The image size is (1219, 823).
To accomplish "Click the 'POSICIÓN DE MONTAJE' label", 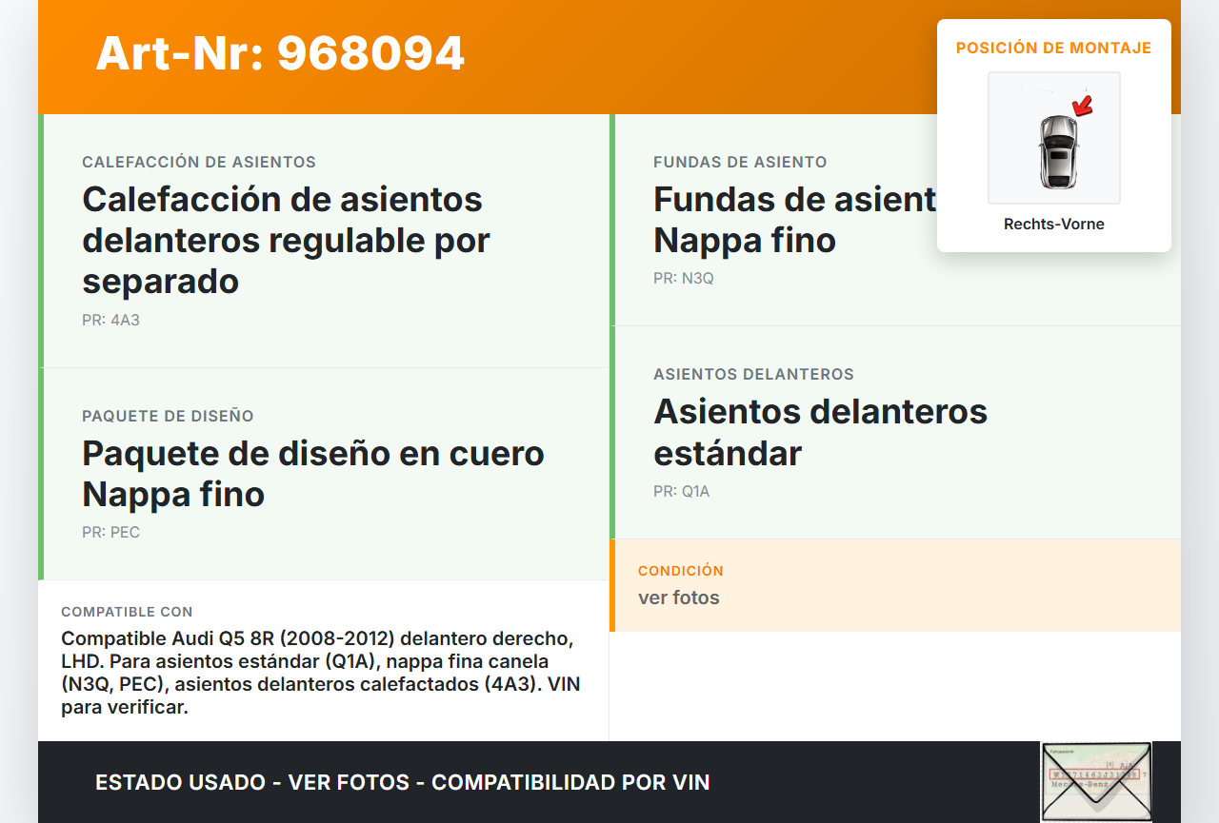I will 1054,49.
